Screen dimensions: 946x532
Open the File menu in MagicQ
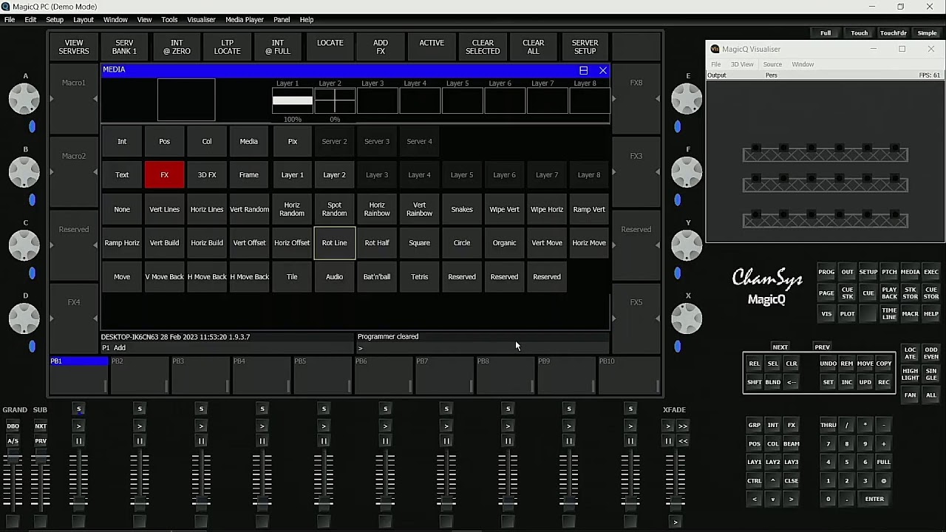[10, 20]
